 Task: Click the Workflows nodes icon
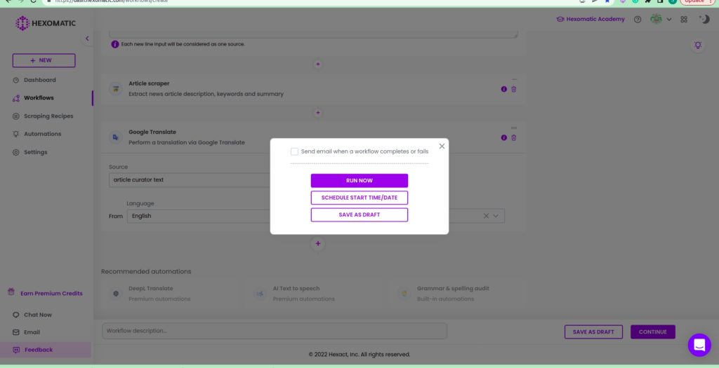coord(16,98)
